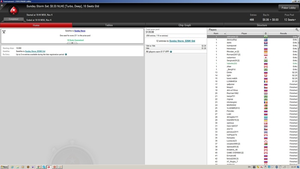This screenshot has width=300, height=169.
Task: Select player row Ojos bell337
Action: point(252,126)
